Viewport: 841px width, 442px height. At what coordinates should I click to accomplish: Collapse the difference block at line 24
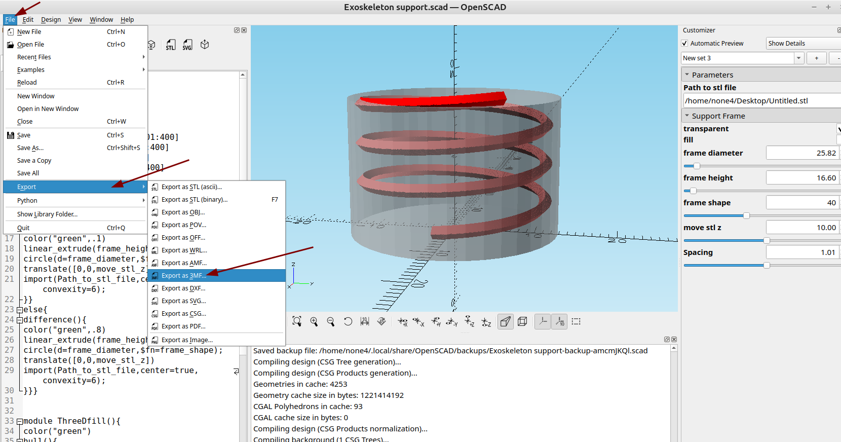coord(20,320)
